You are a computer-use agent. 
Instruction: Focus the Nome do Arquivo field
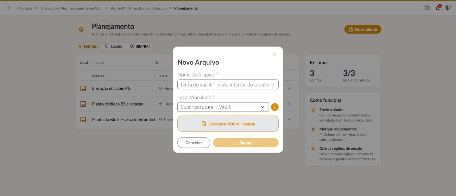click(x=228, y=85)
